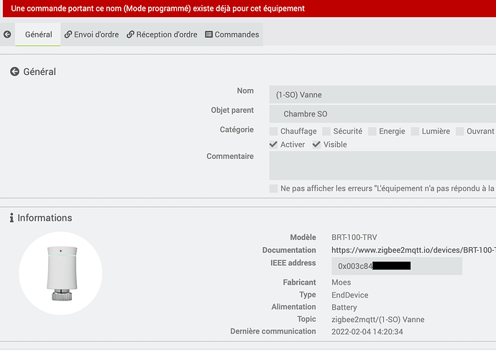Image resolution: width=496 pixels, height=350 pixels.
Task: Open the zigbee2mqtt documentation link
Action: click(x=413, y=250)
